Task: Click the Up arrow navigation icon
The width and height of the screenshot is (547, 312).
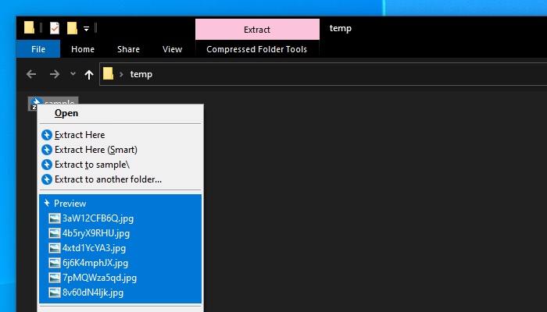Action: tap(89, 75)
